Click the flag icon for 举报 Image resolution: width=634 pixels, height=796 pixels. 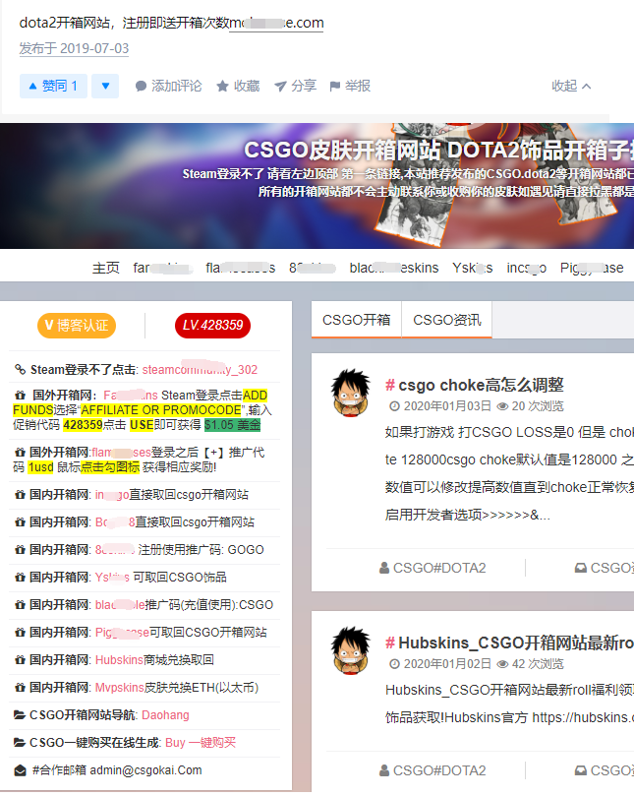[x=335, y=87]
